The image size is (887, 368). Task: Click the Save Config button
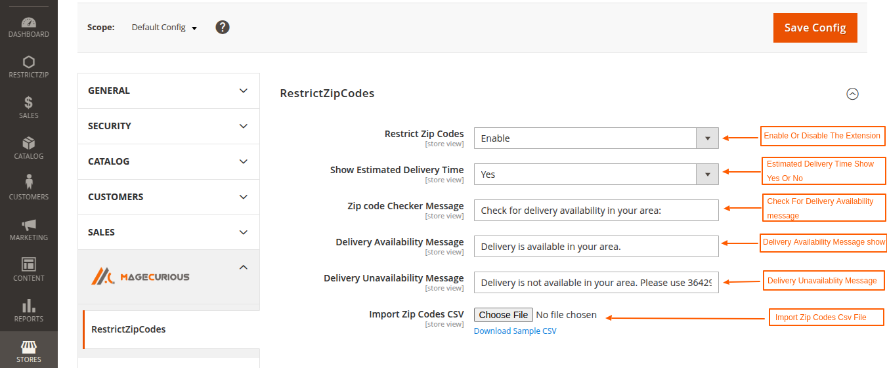pos(815,28)
